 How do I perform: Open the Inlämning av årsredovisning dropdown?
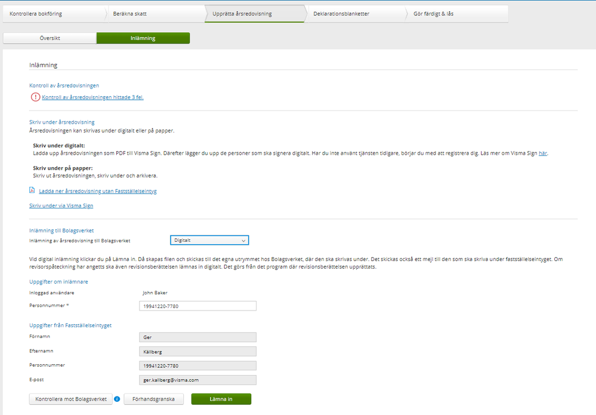click(208, 240)
